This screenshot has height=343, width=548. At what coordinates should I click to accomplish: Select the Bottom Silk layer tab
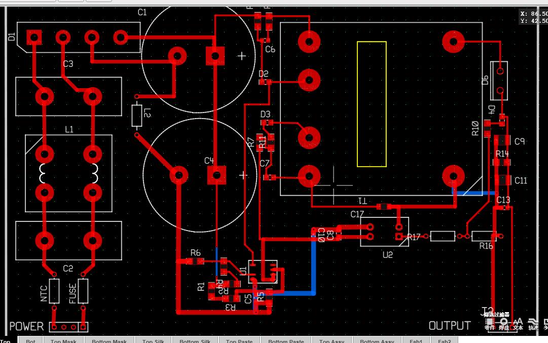click(x=195, y=340)
